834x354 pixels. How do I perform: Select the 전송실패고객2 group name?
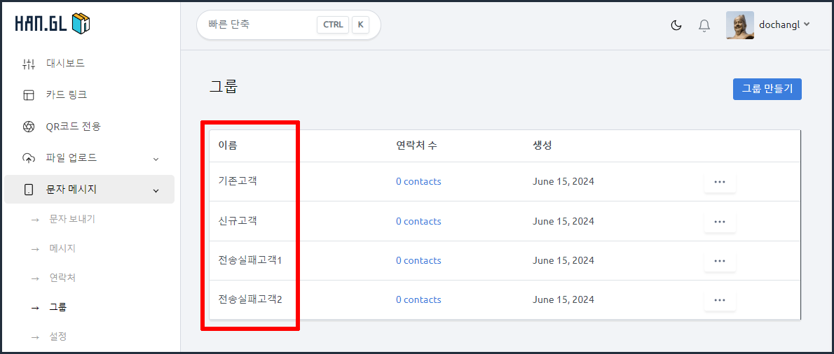tap(250, 299)
